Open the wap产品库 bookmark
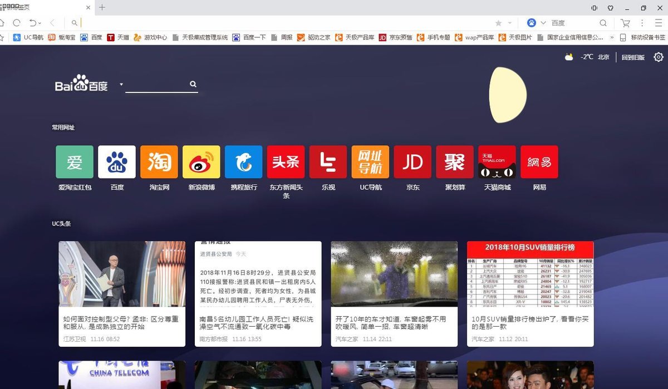668x389 pixels. 474,37
